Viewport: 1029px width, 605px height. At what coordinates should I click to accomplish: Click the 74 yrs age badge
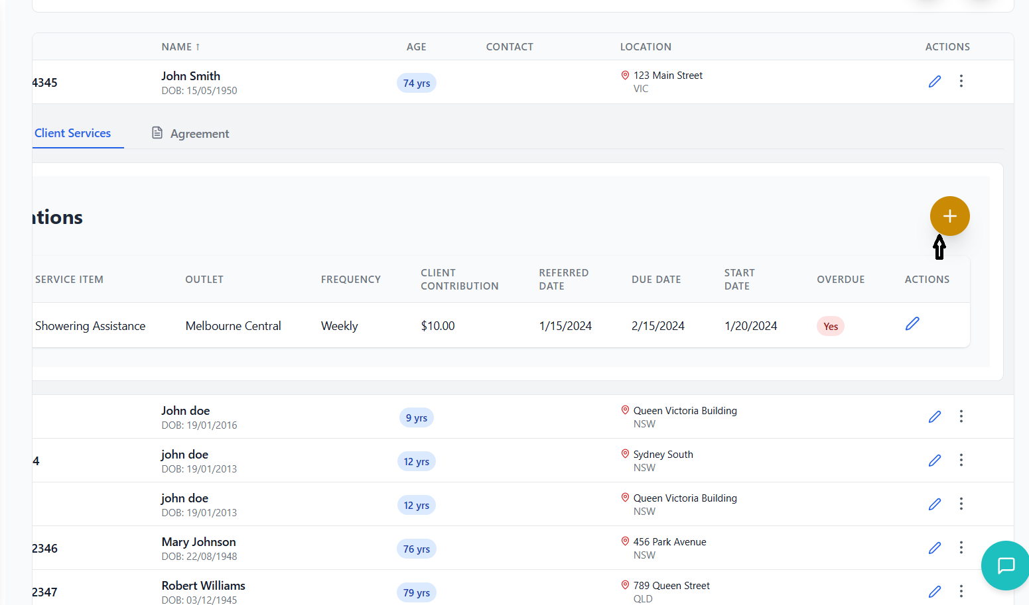click(417, 83)
